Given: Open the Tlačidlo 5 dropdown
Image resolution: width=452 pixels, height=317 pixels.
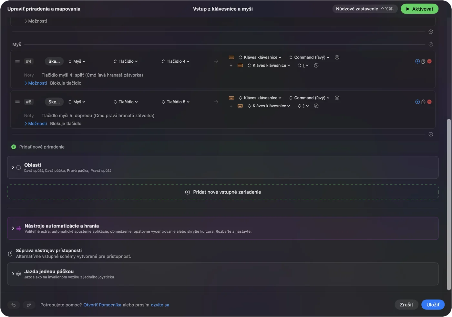Looking at the screenshot, I should click(x=176, y=102).
